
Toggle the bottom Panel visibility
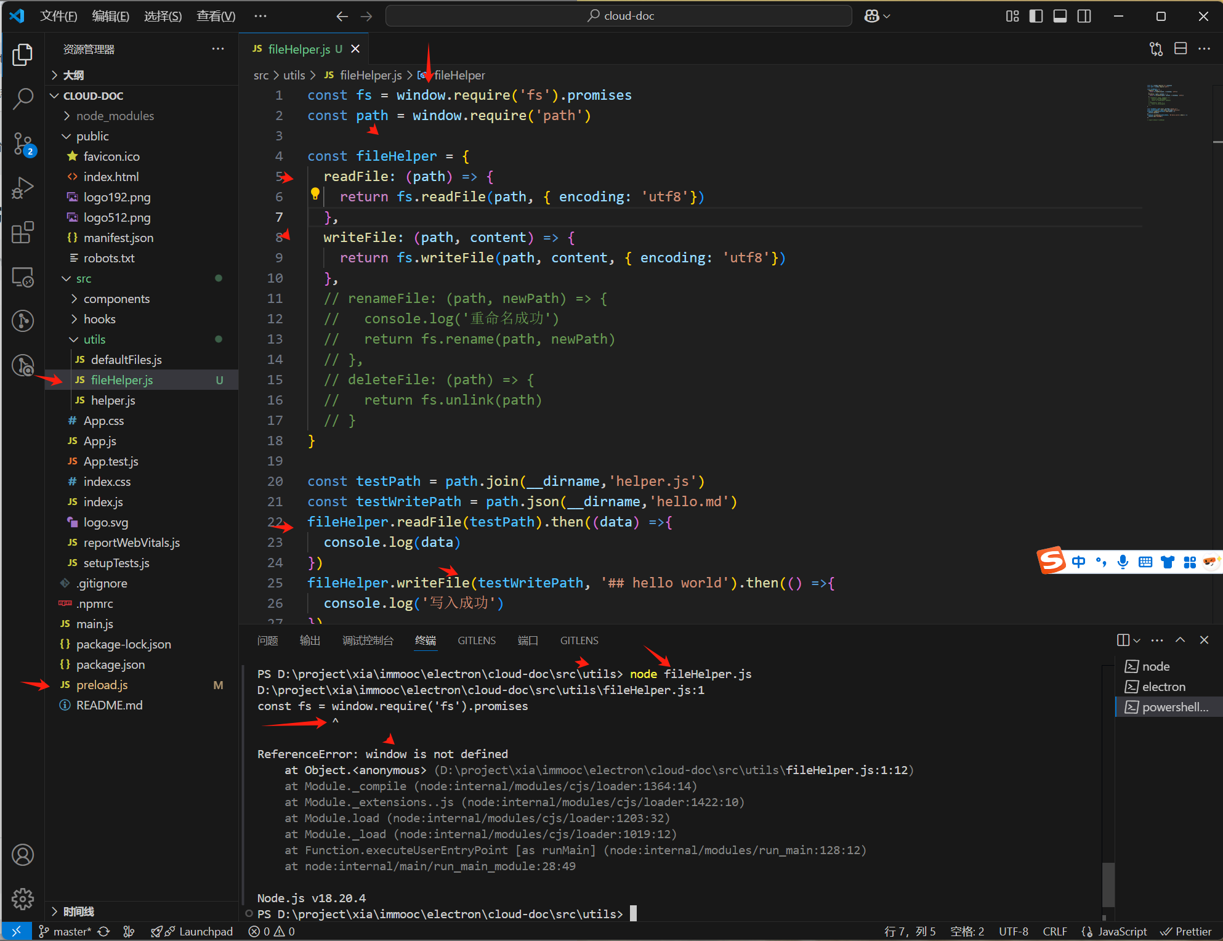click(x=1060, y=16)
